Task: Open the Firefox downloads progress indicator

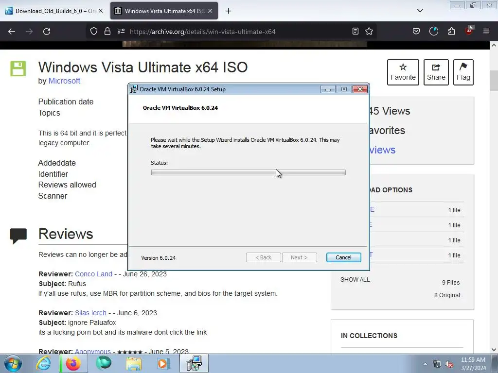Action: 433,31
